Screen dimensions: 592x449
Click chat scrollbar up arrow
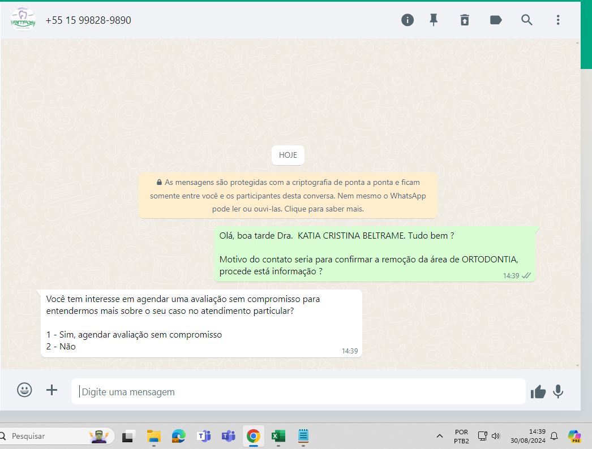[577, 43]
